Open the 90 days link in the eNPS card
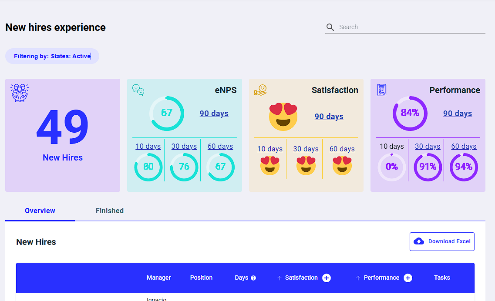Image resolution: width=495 pixels, height=301 pixels. (214, 113)
